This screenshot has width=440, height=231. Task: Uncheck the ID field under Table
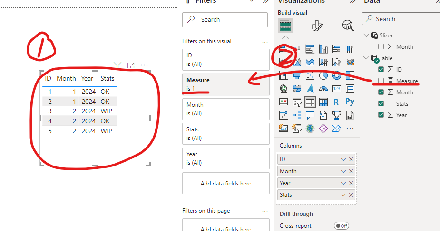coord(381,69)
